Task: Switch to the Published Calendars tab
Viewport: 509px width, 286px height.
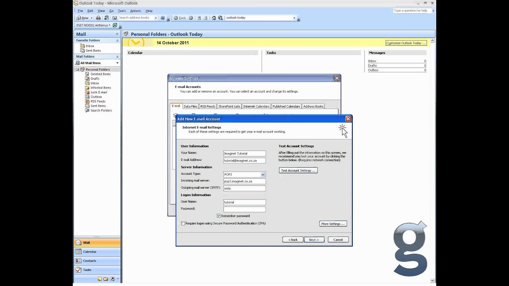Action: [286, 106]
